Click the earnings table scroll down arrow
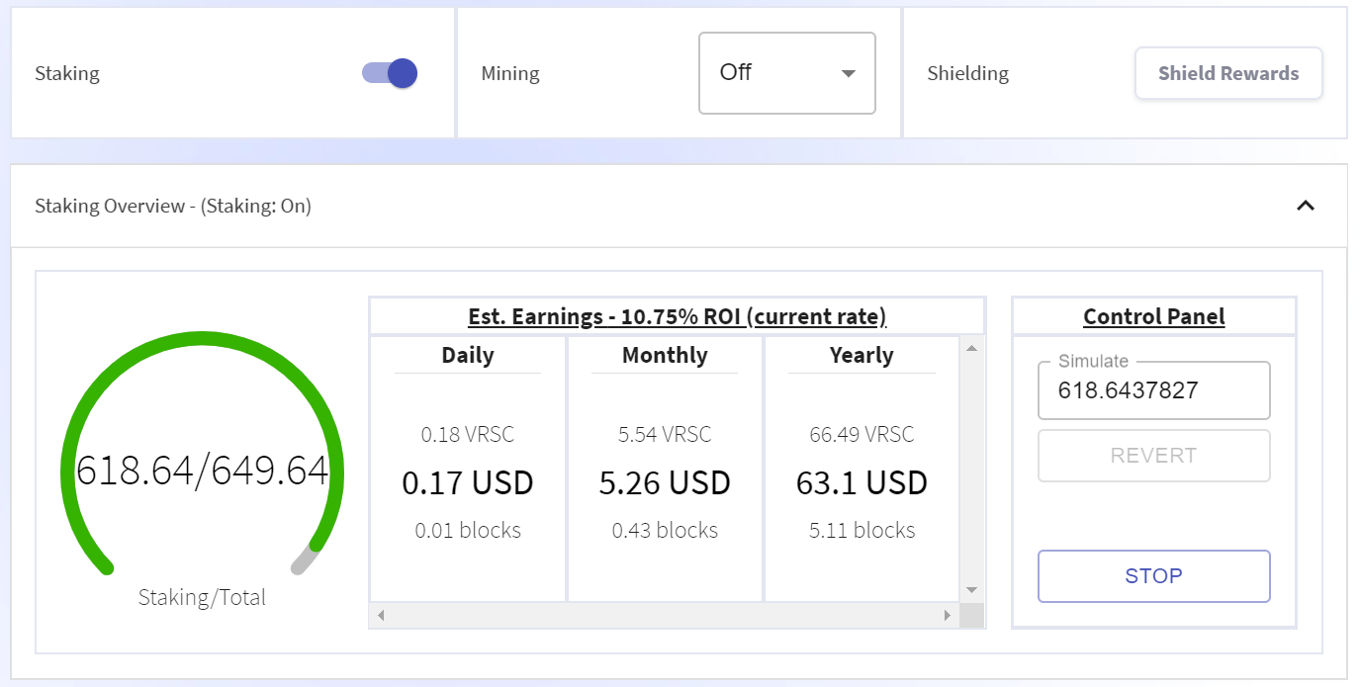 coord(971,590)
